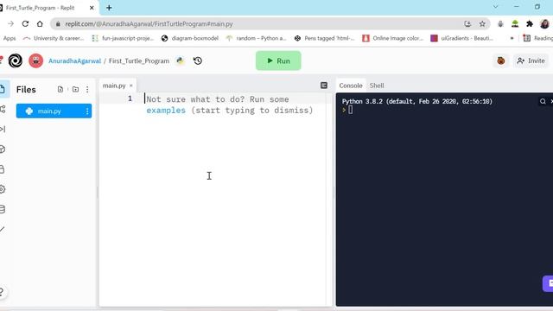This screenshot has height=311, width=553.
Task: Toggle the editor layout icon
Action: click(324, 86)
